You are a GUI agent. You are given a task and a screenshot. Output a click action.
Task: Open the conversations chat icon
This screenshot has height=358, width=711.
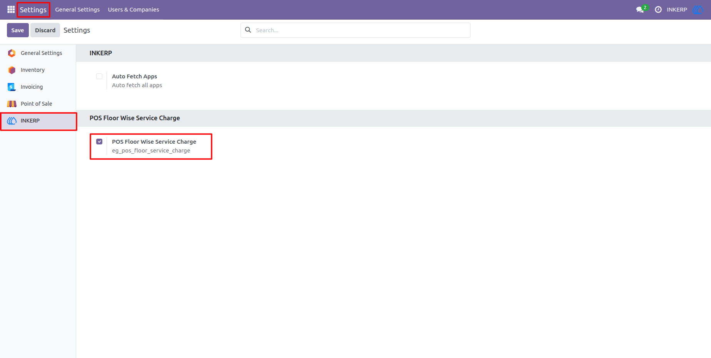pyautogui.click(x=640, y=10)
